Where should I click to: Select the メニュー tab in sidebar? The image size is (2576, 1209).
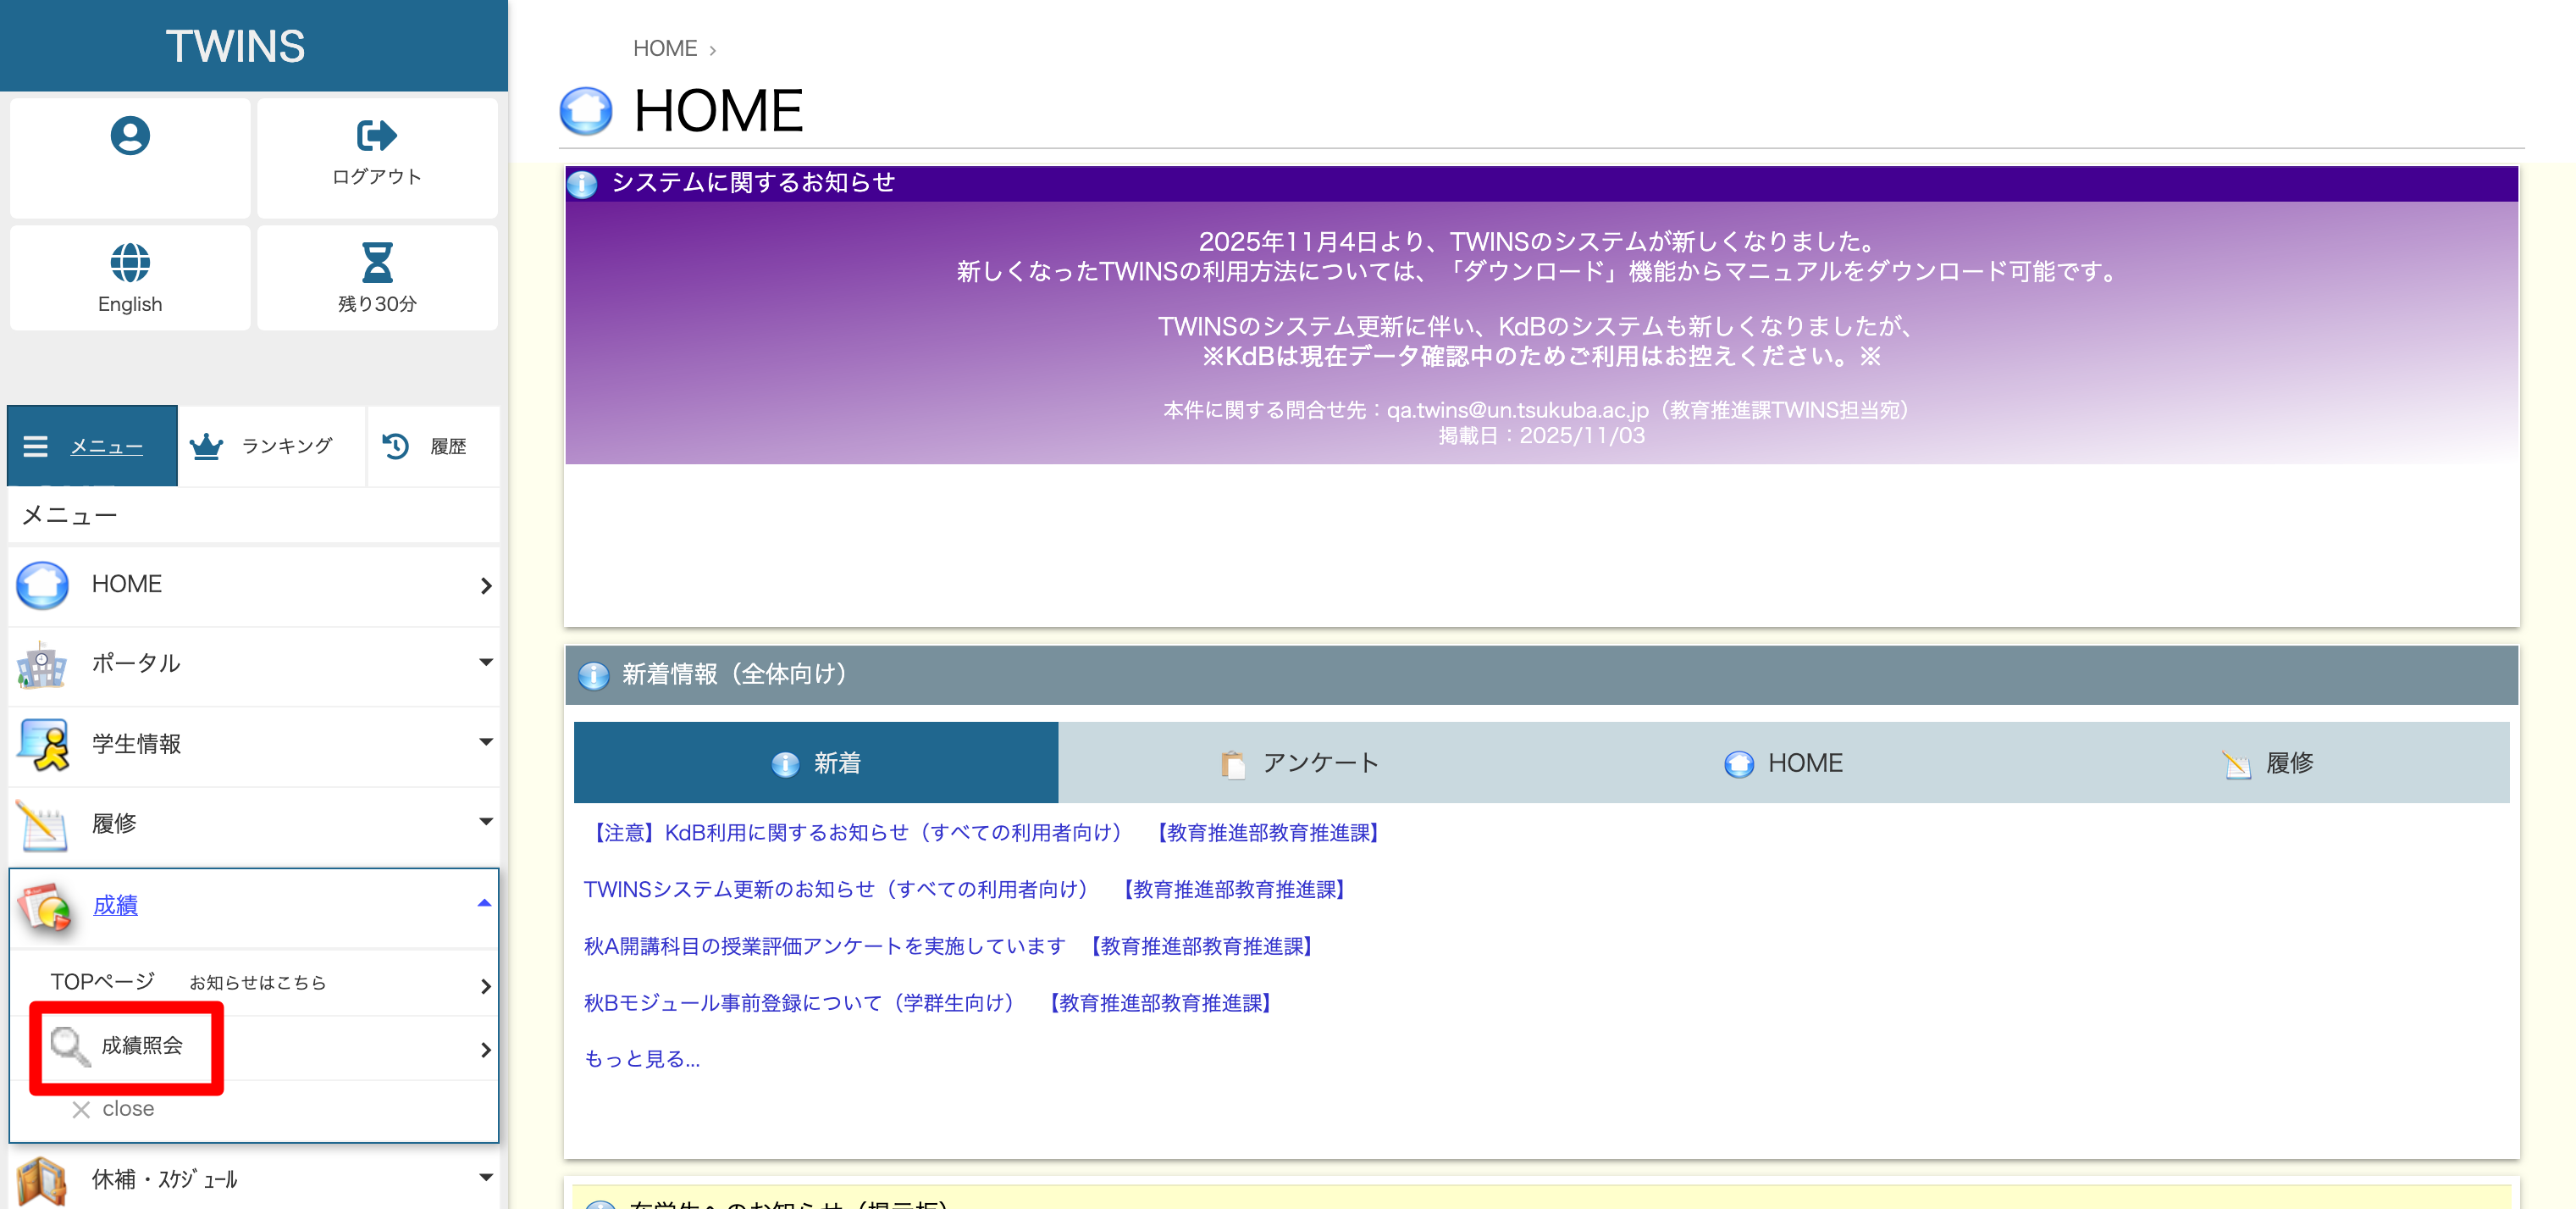(x=92, y=446)
